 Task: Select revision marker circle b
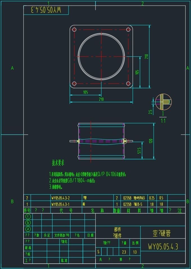click(x=28, y=223)
